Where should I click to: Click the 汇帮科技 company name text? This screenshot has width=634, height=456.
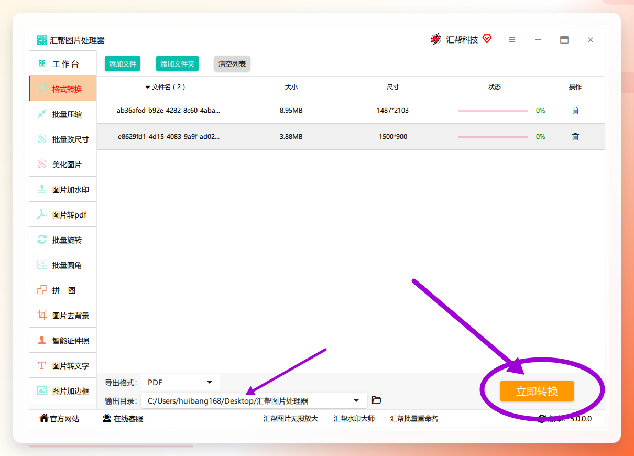(x=462, y=40)
